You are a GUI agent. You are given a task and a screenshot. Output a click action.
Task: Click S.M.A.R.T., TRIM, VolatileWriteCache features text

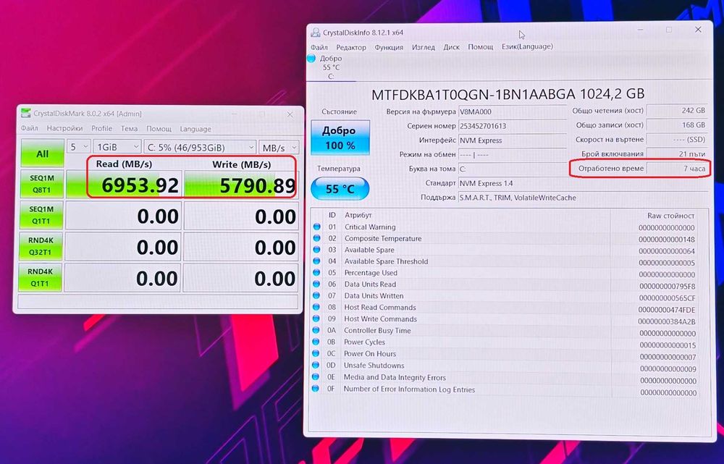[518, 198]
